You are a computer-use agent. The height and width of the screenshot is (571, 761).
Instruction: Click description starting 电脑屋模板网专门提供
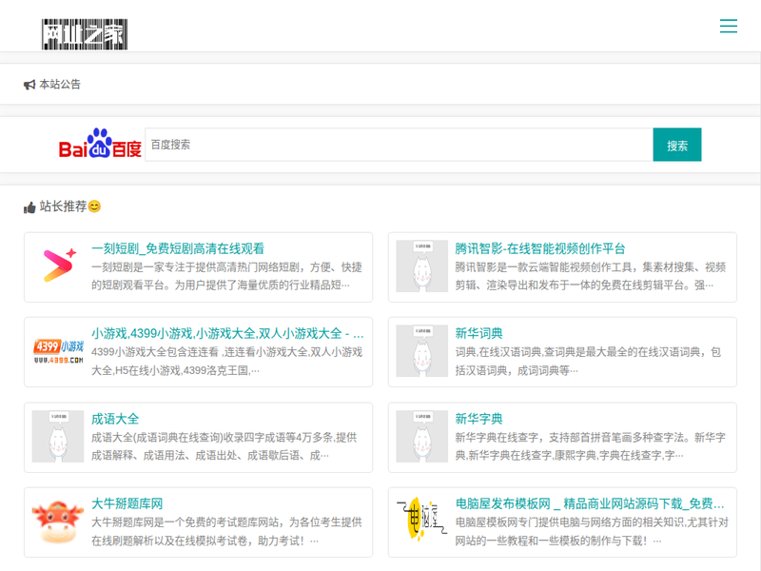coord(592,531)
